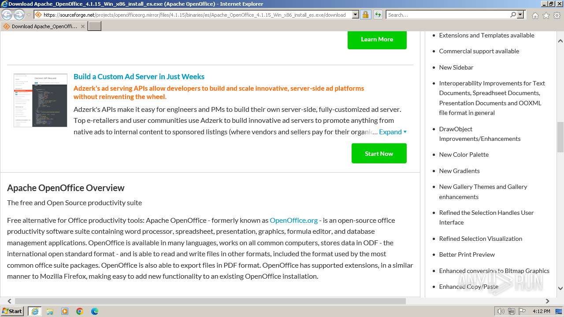Click the Refresh page icon
The image size is (564, 317).
378,15
